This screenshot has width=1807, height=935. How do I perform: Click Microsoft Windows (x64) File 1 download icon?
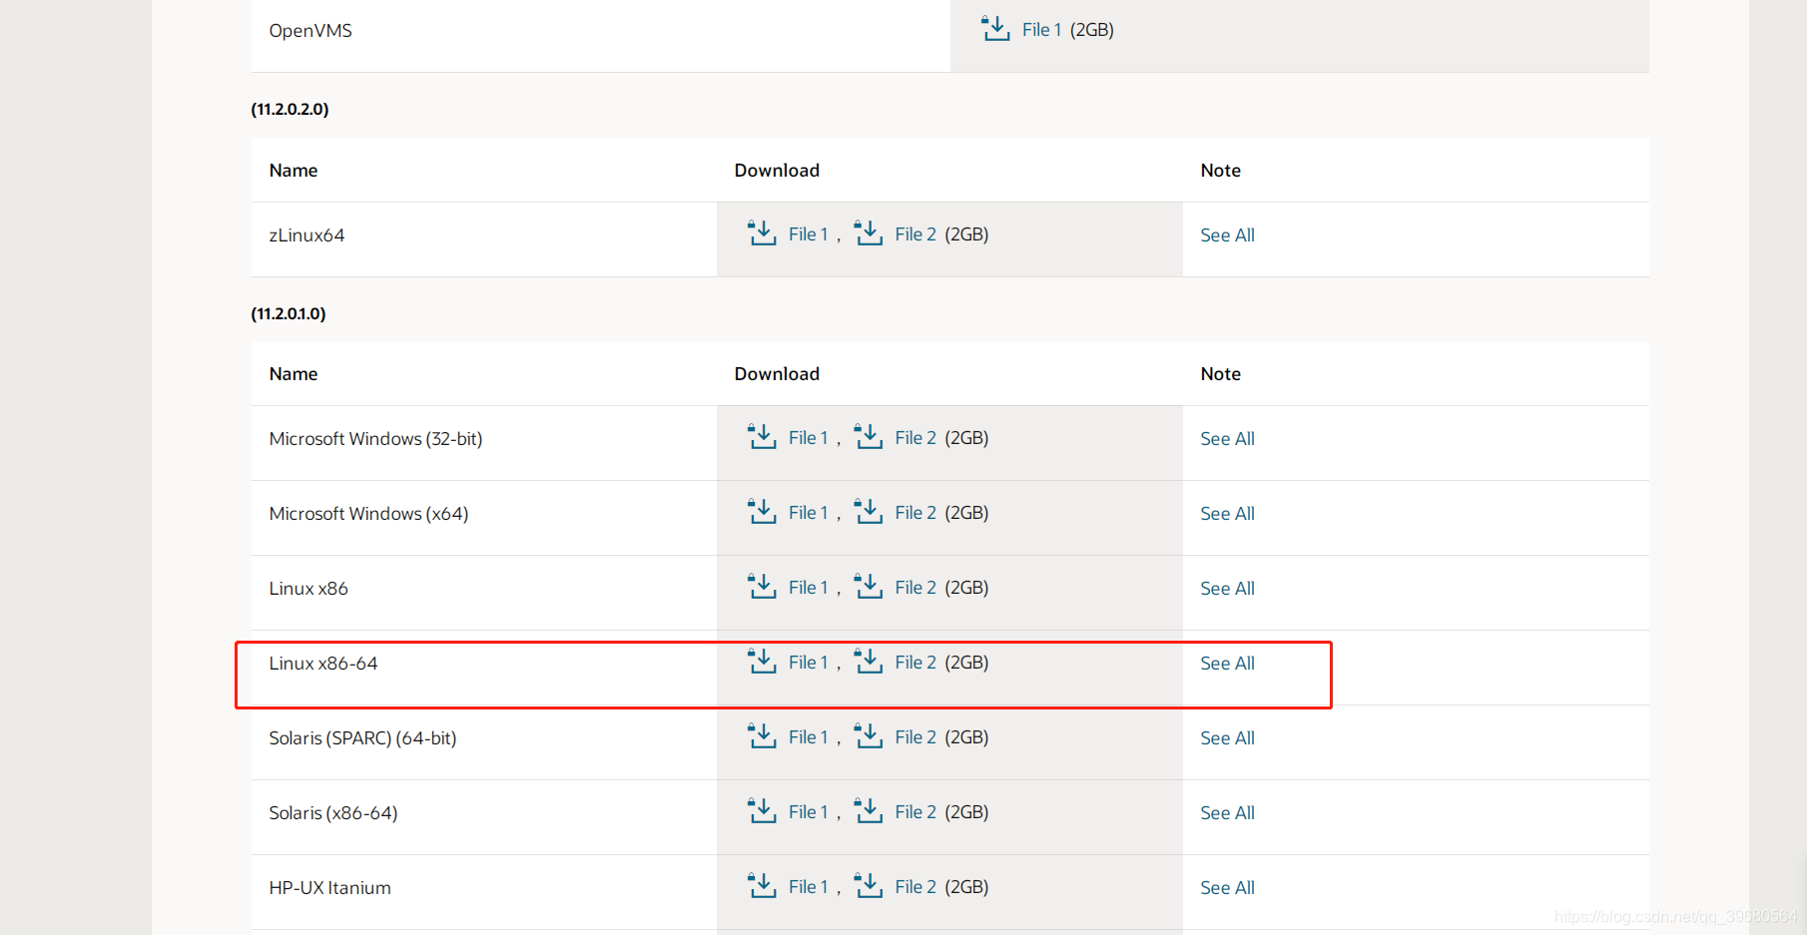pos(762,511)
